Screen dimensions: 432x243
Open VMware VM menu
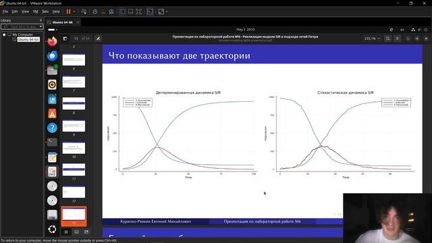tap(35, 11)
